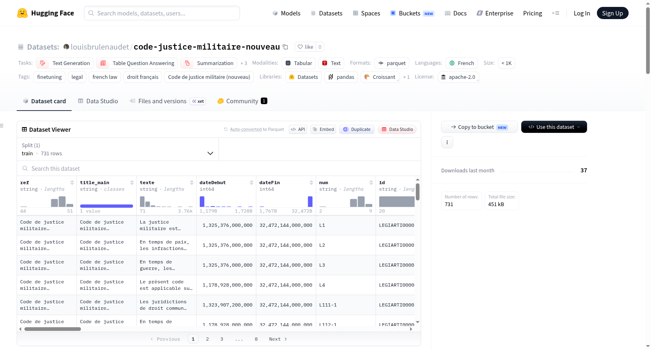Open the Embed viewer option
The image size is (651, 350).
tap(323, 129)
